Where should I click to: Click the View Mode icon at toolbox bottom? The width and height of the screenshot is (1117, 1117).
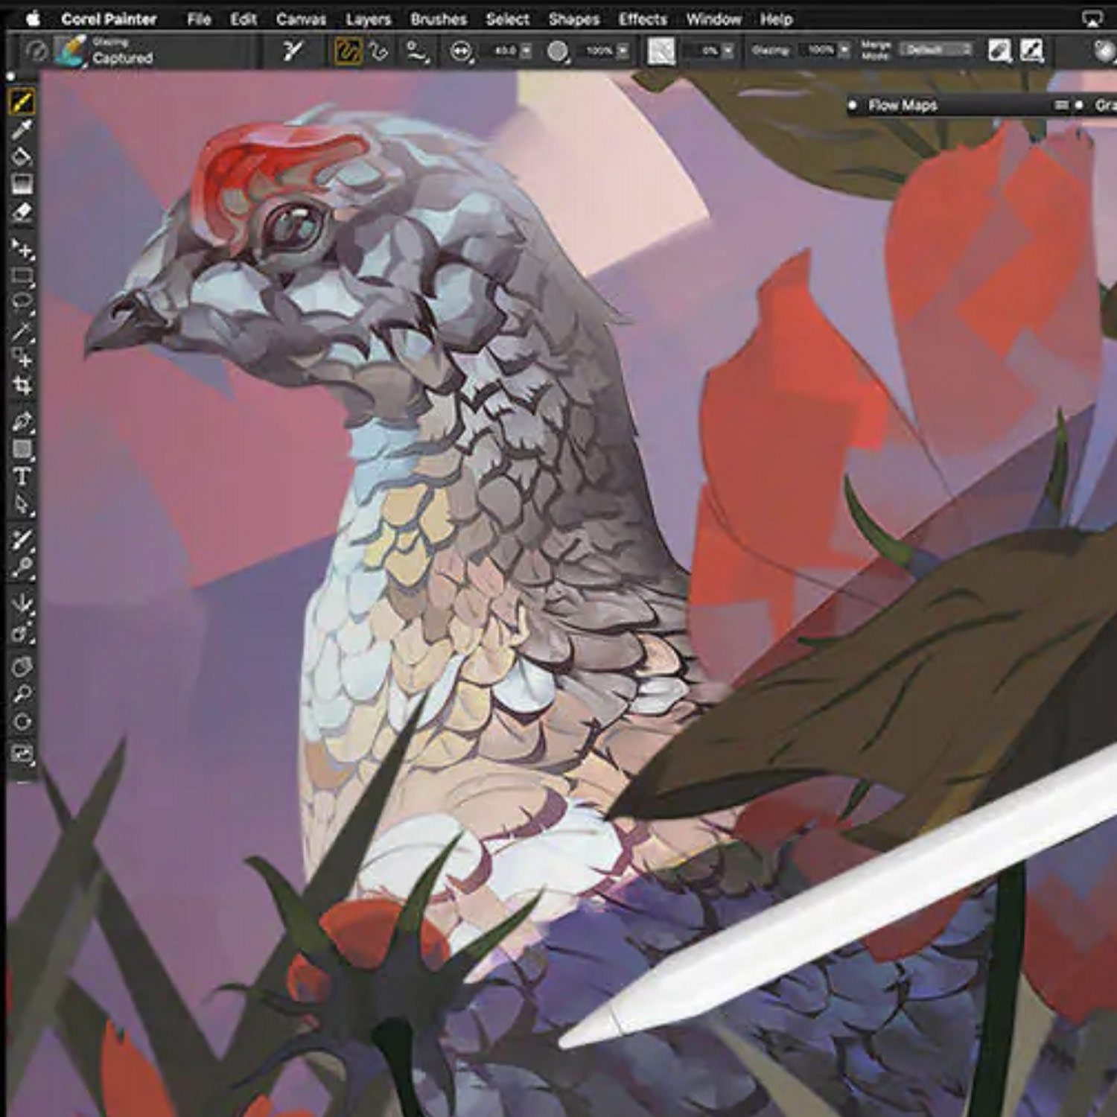pos(22,755)
